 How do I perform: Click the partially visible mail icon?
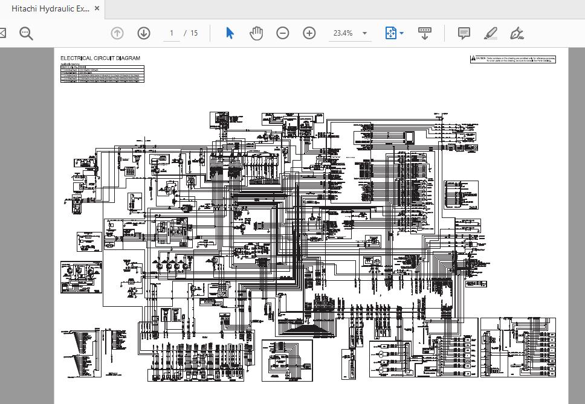(2, 33)
